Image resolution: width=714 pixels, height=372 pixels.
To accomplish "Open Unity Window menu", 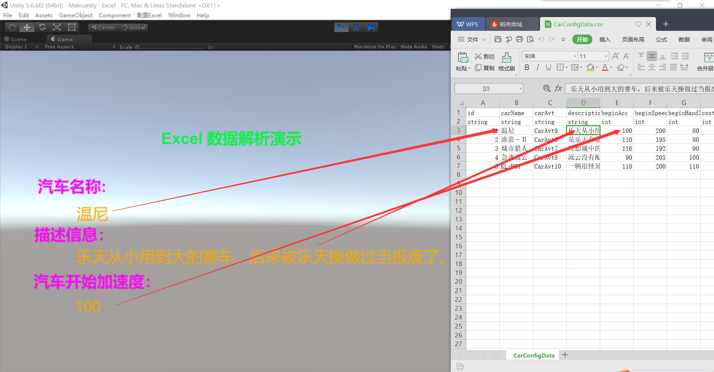I will pos(179,15).
